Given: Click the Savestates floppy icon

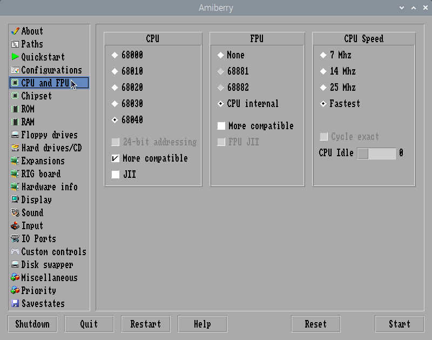Looking at the screenshot, I should (x=15, y=303).
